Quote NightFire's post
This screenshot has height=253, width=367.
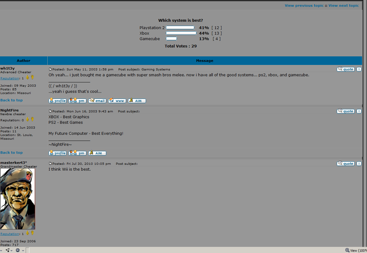click(346, 111)
